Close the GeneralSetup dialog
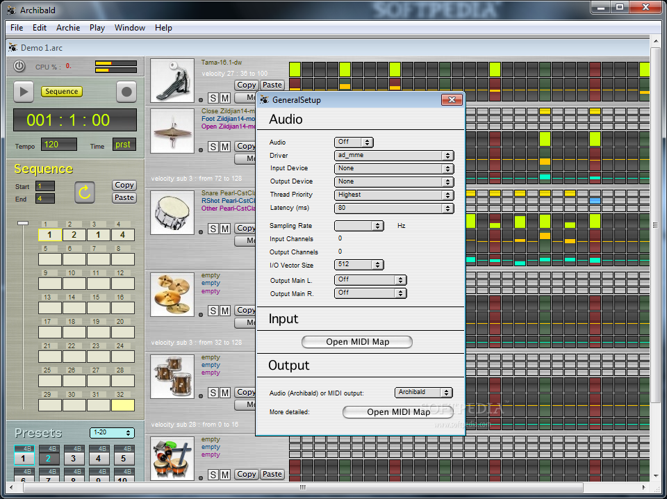667x499 pixels. pos(452,100)
